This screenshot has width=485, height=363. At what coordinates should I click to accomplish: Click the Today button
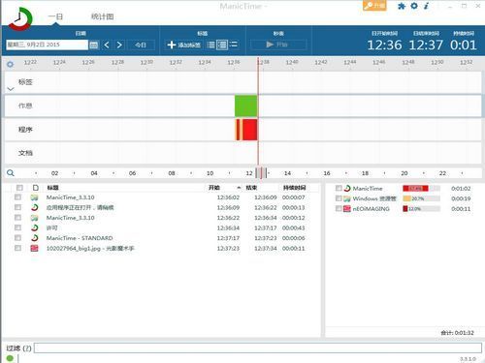[x=141, y=45]
